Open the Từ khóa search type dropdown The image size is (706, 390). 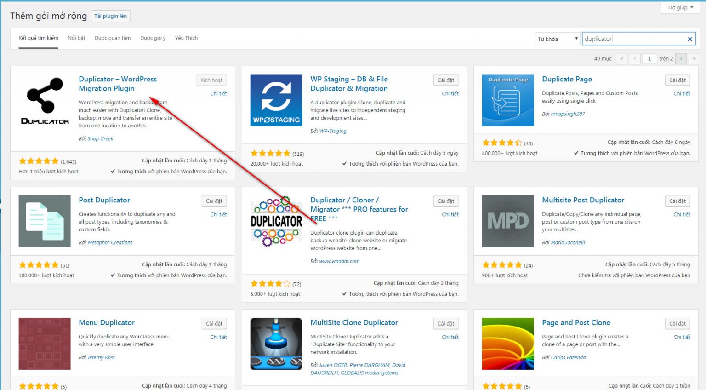point(558,39)
